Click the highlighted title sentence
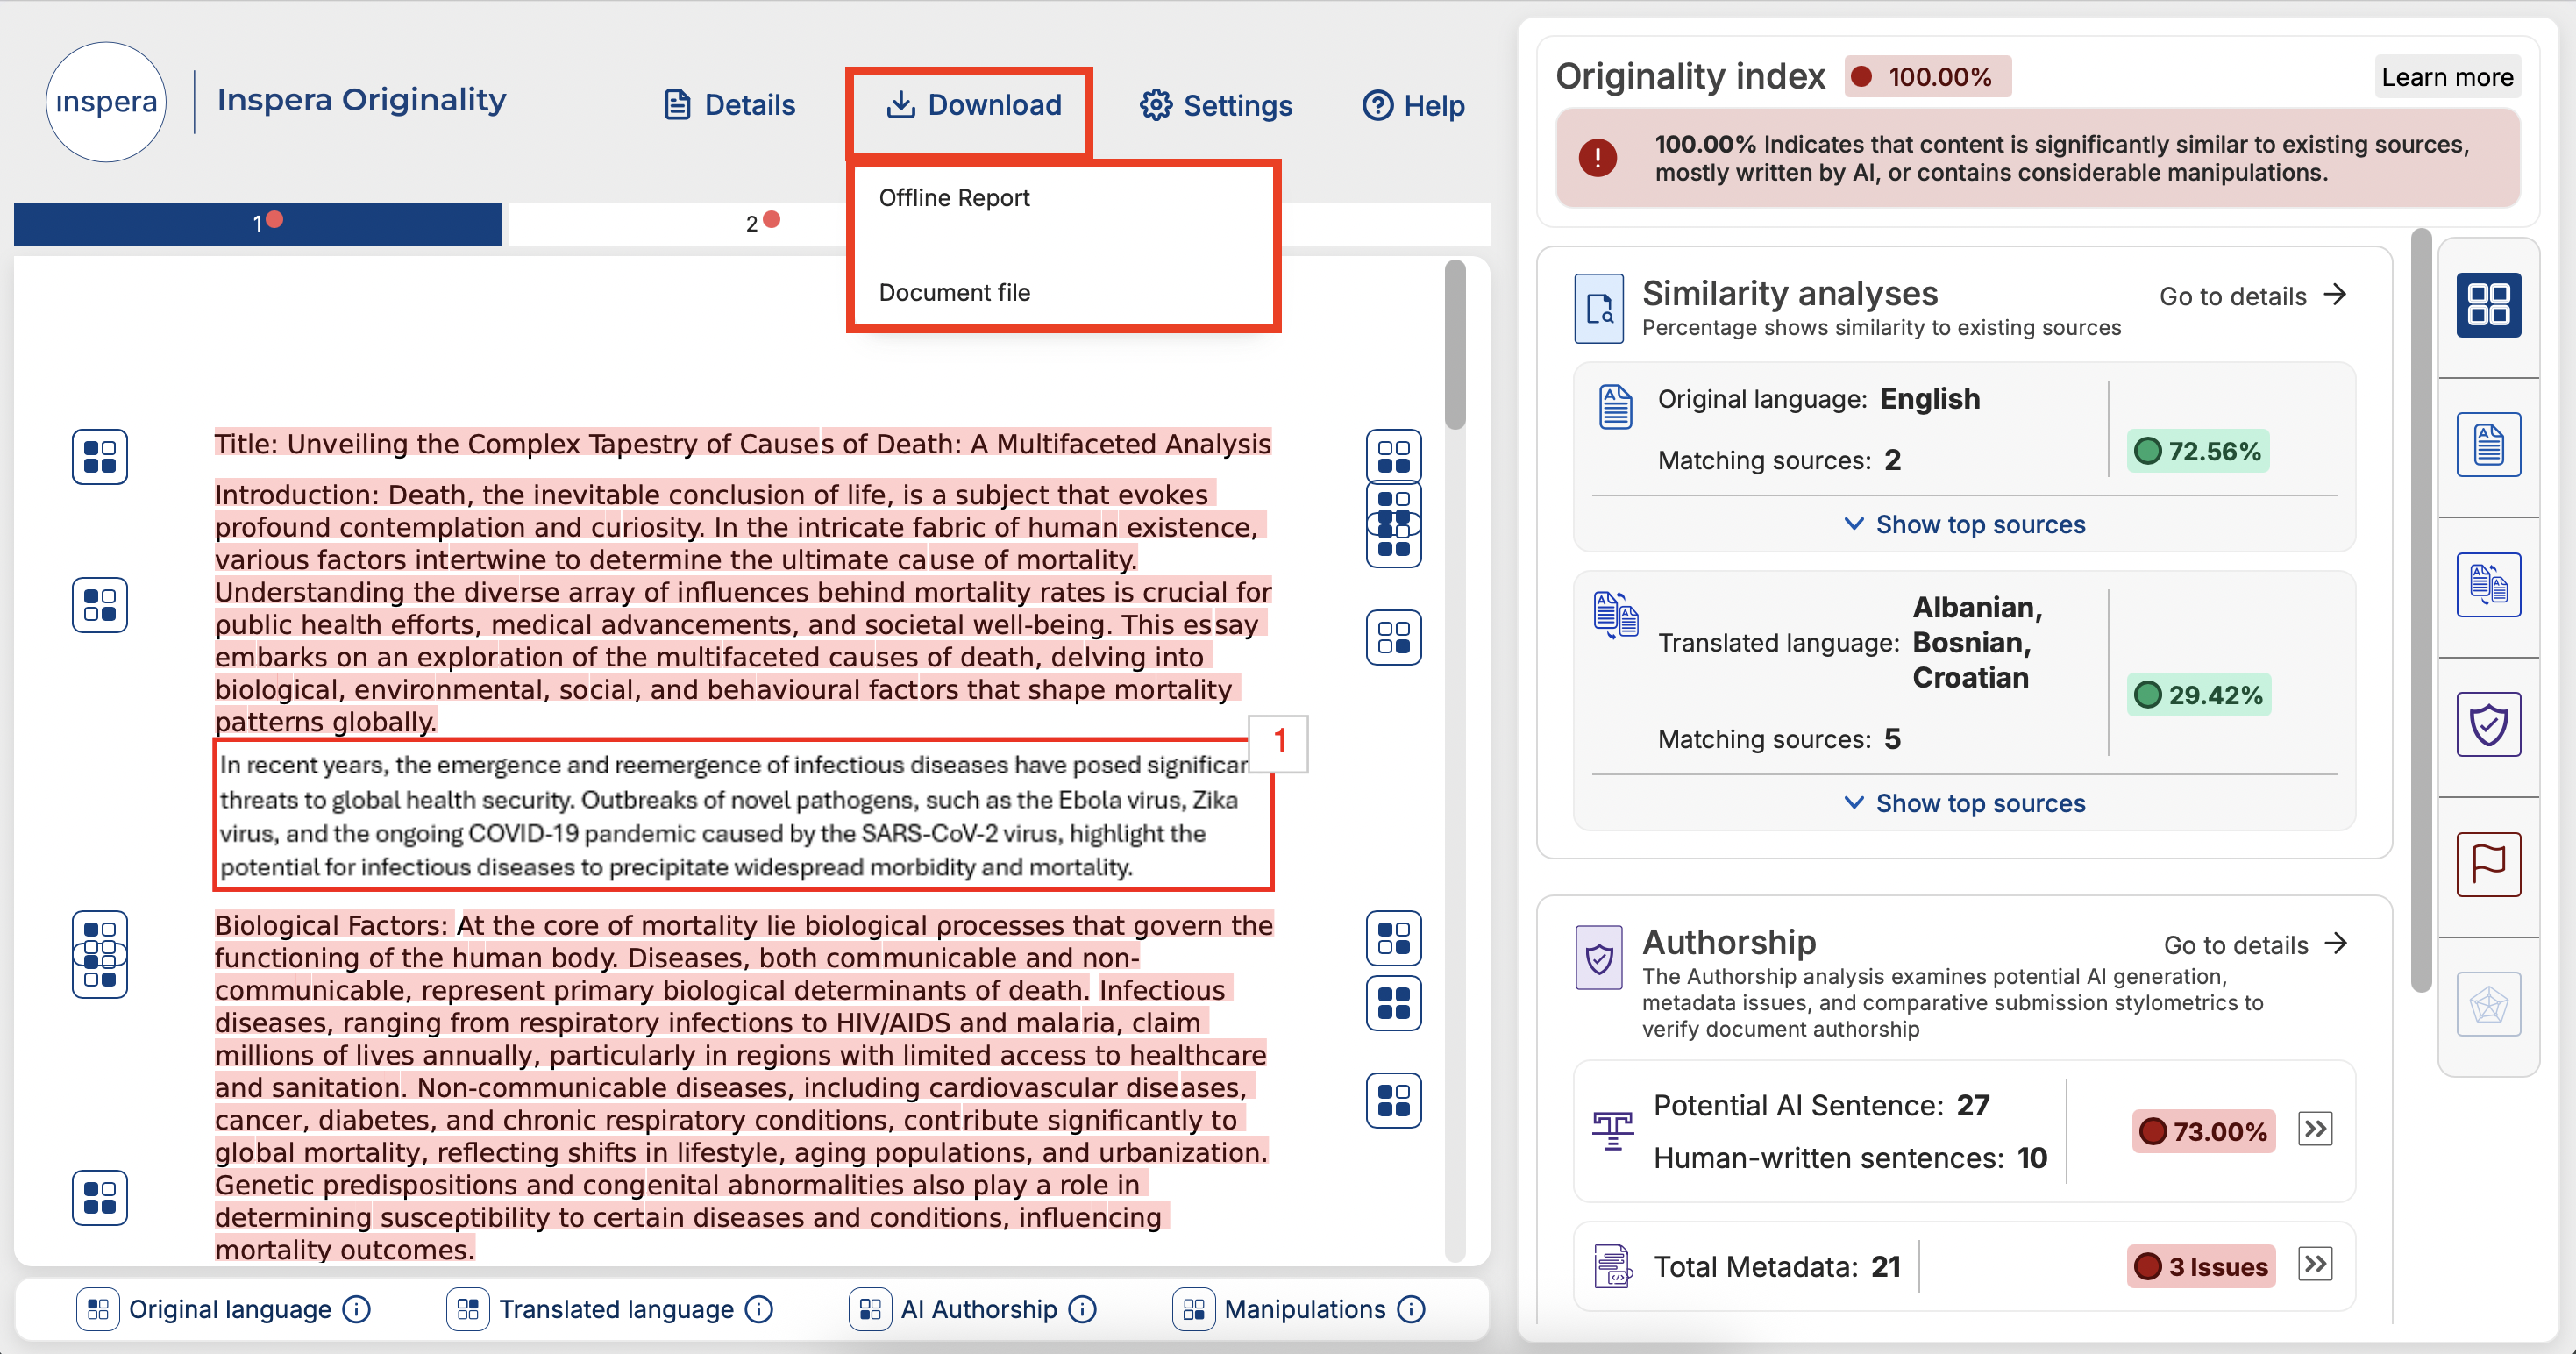The image size is (2576, 1354). (743, 444)
